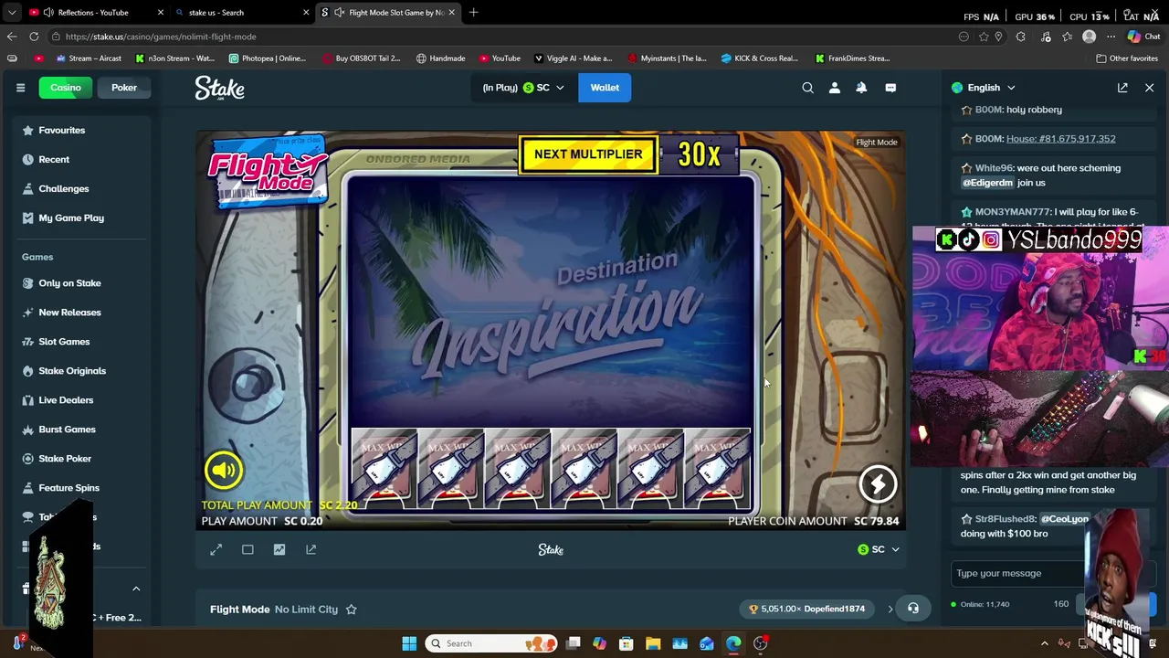Open Favourites in sidebar

point(61,130)
